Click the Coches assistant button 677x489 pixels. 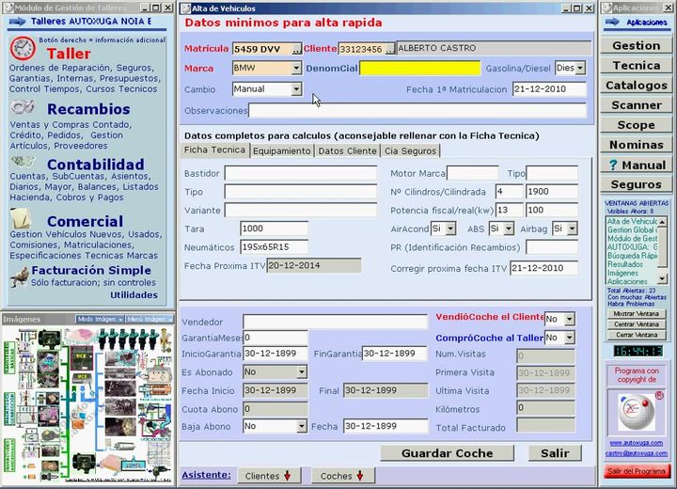[343, 476]
